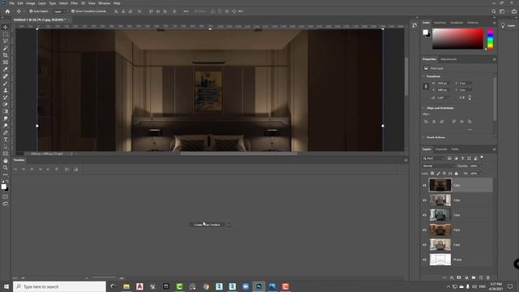Image resolution: width=519 pixels, height=292 pixels.
Task: Open File Explorer from the taskbar
Action: [127, 286]
